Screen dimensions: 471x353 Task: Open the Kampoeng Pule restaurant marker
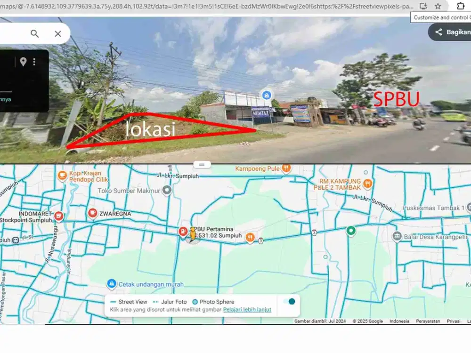click(x=286, y=168)
